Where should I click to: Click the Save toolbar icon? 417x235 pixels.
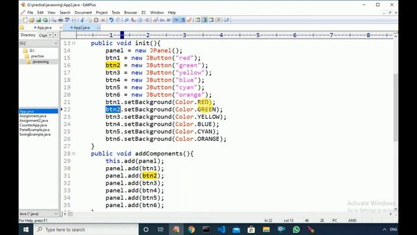38,20
